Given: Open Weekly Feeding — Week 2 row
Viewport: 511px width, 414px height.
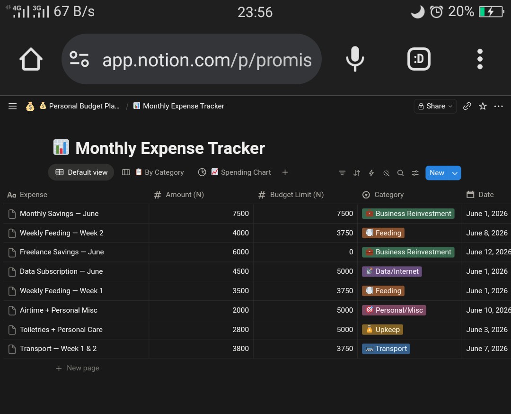Looking at the screenshot, I should point(62,233).
